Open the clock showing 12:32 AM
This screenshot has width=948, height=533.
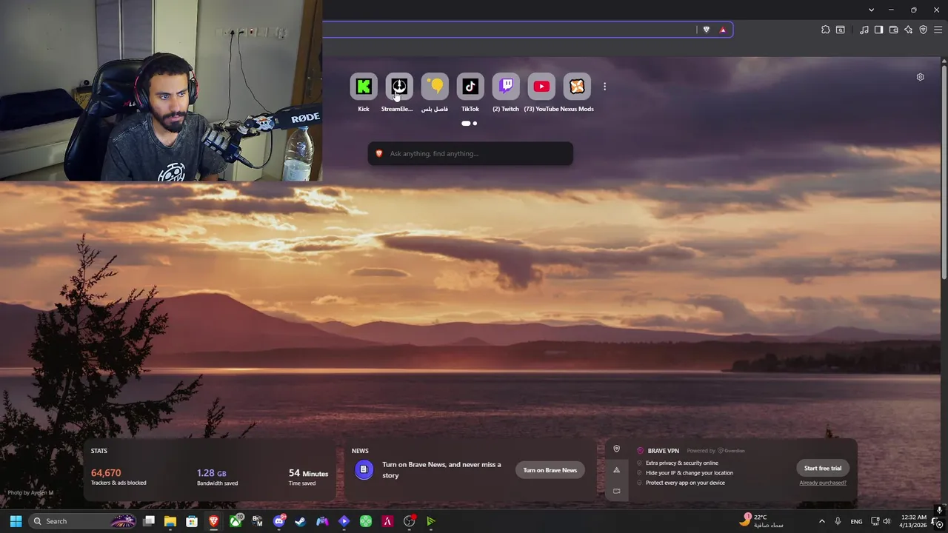pyautogui.click(x=913, y=521)
